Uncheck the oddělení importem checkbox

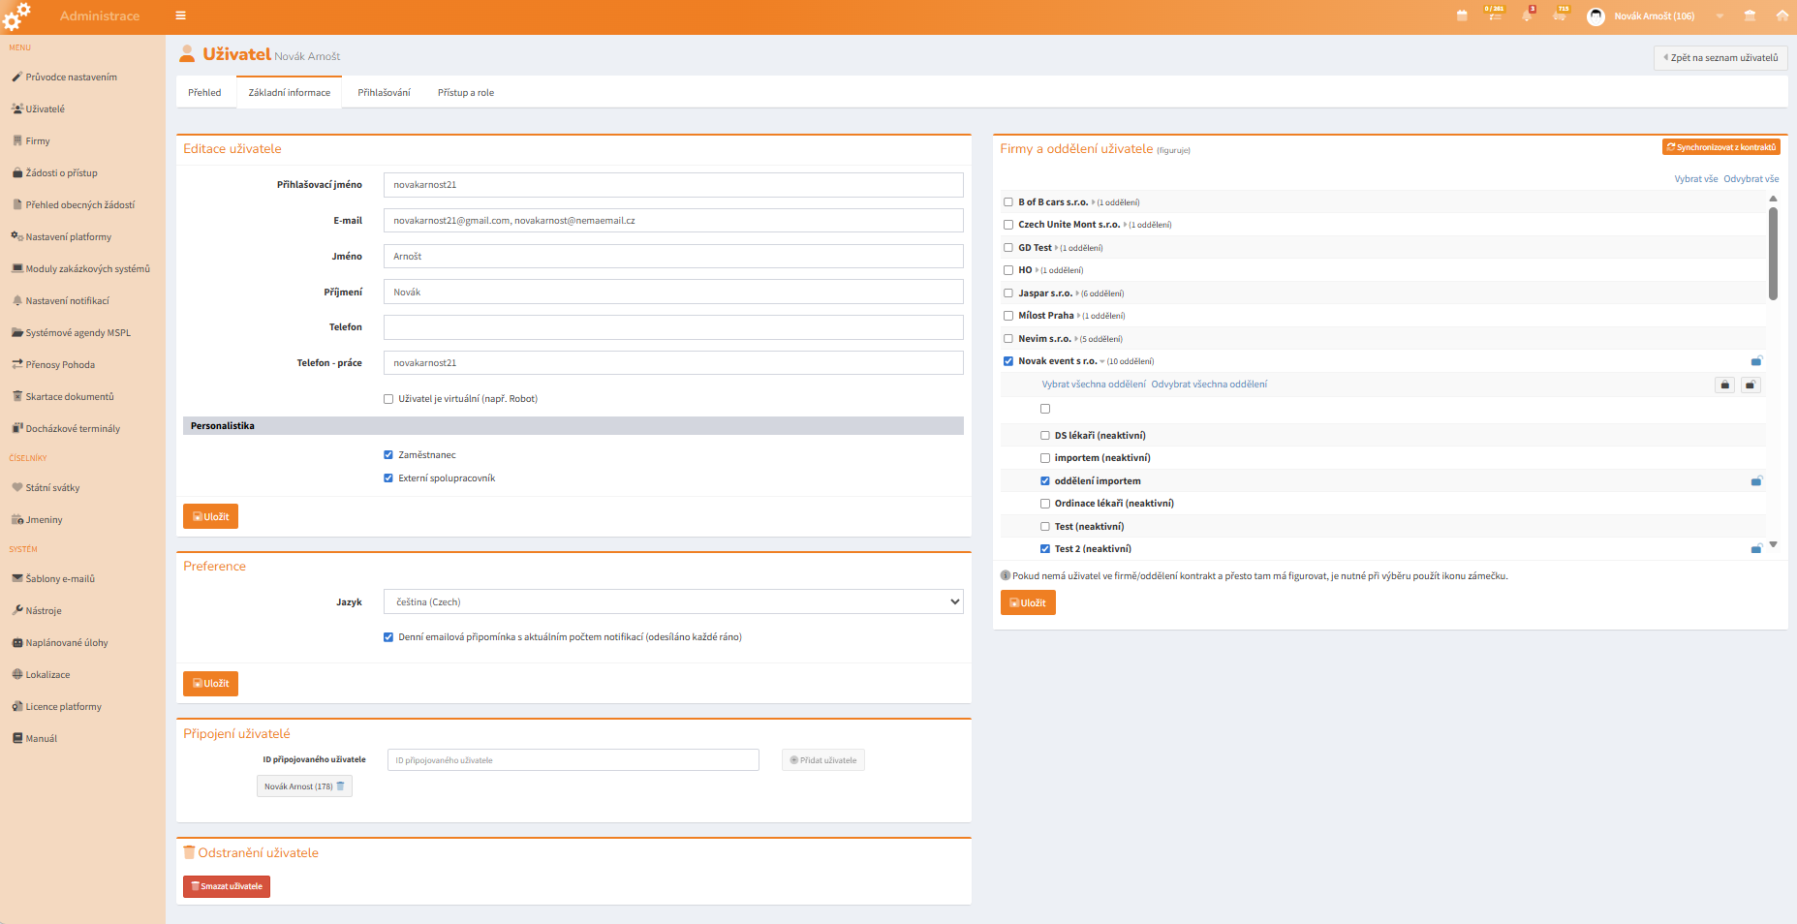[x=1045, y=481]
